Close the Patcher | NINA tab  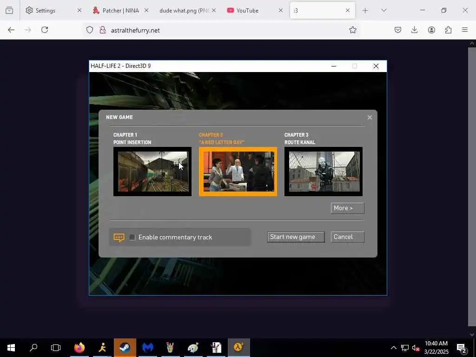click(x=146, y=10)
